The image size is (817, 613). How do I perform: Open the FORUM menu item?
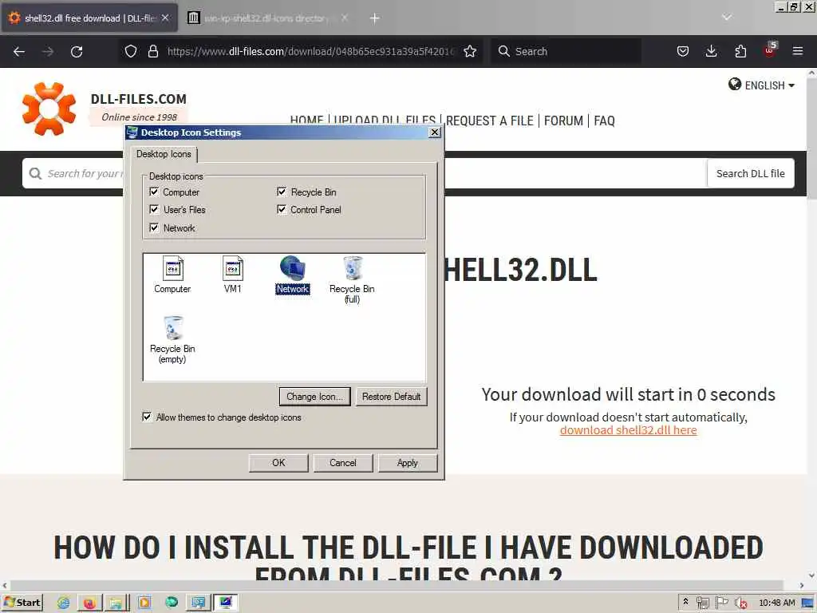[x=564, y=121]
